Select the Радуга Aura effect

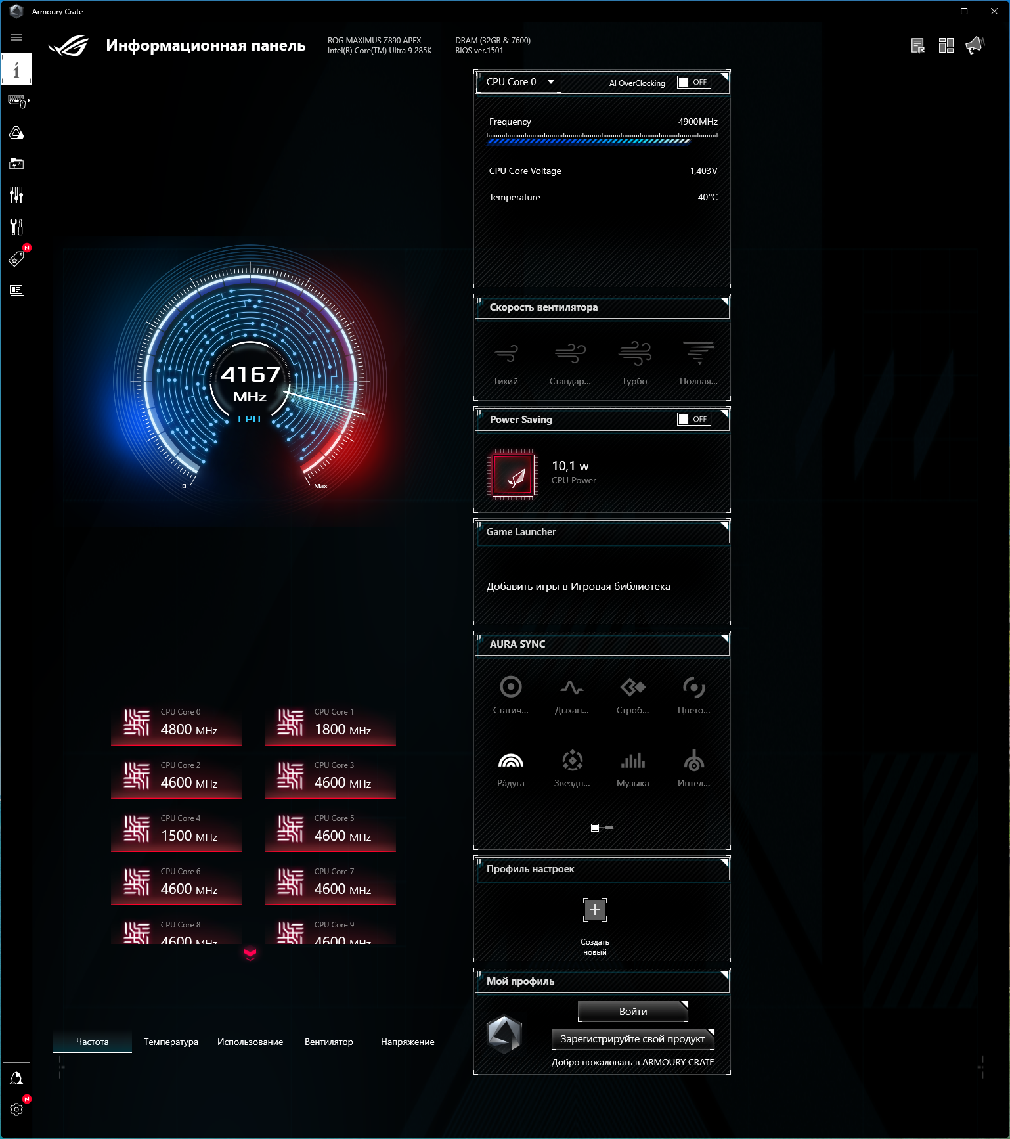[511, 768]
